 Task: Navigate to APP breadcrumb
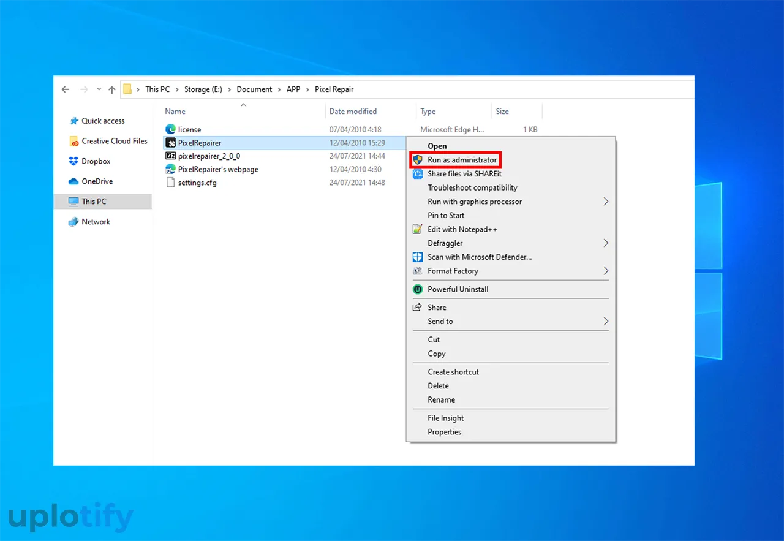(x=293, y=89)
